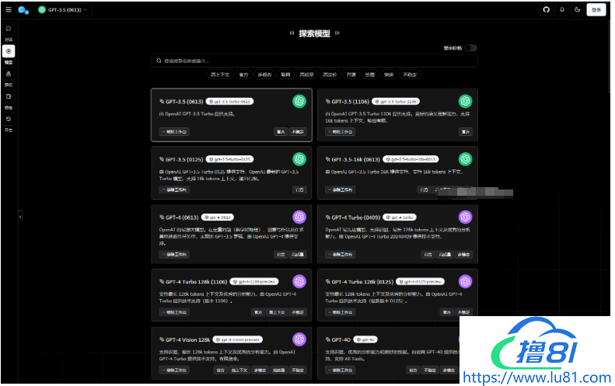The width and height of the screenshot is (615, 386).
Task: Select the 多模态 filter tag
Action: [264, 75]
